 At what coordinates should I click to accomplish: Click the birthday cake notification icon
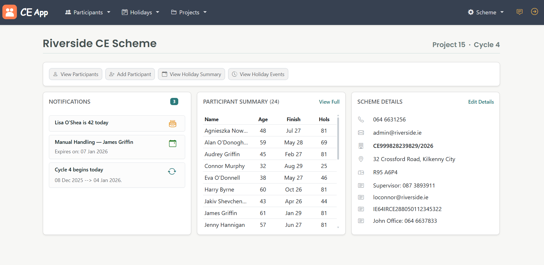[173, 124]
